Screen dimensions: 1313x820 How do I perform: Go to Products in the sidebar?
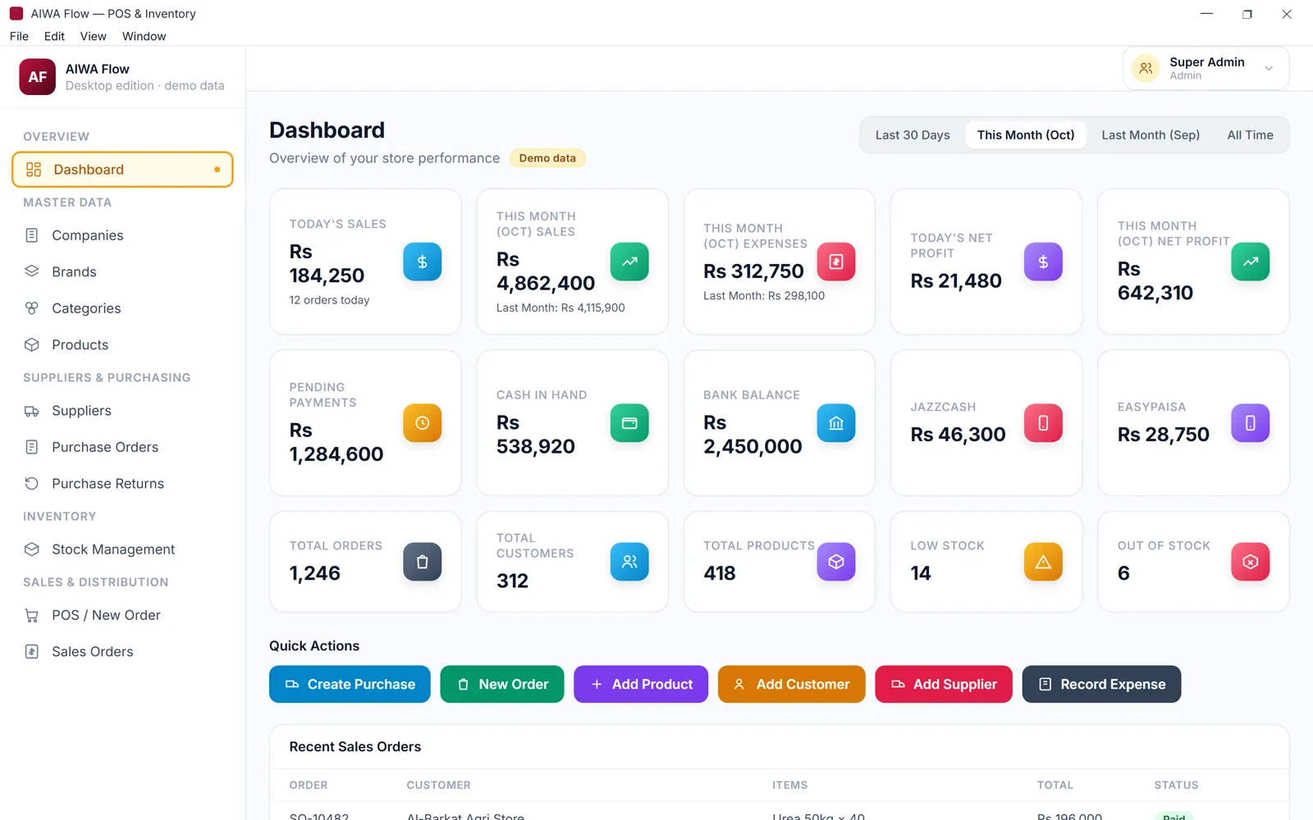(122, 344)
